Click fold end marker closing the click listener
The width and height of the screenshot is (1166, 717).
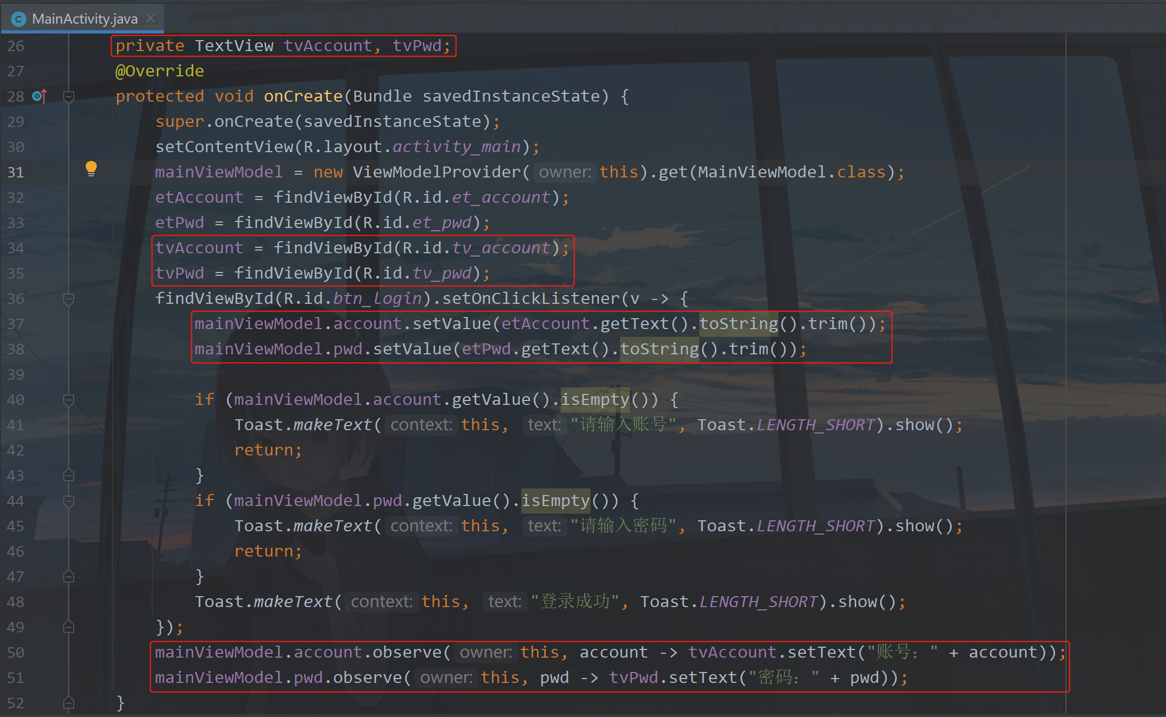click(69, 627)
